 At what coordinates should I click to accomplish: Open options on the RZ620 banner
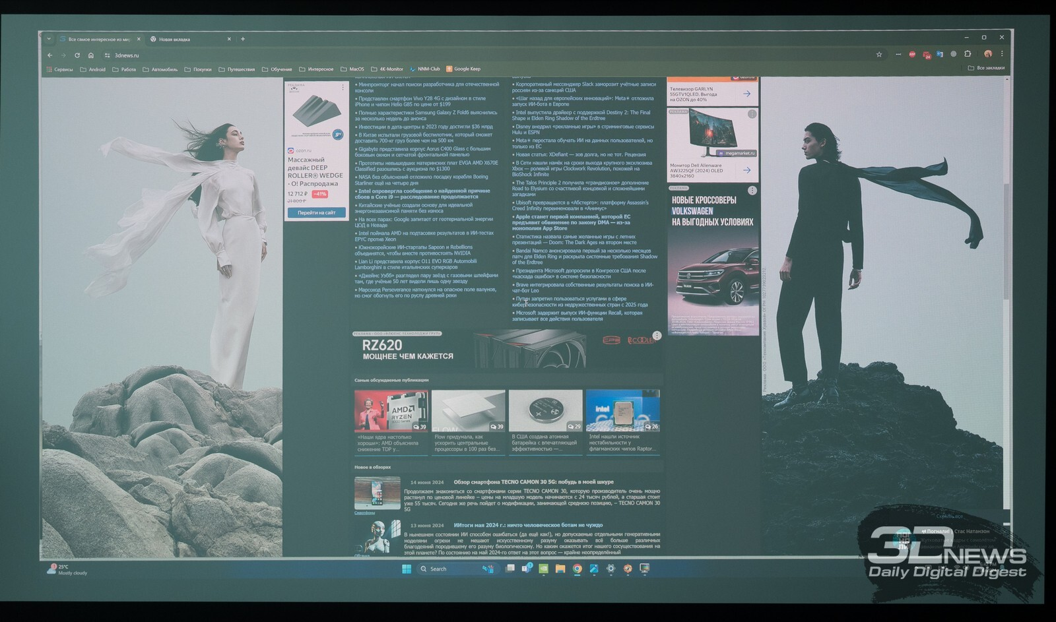[x=657, y=336]
